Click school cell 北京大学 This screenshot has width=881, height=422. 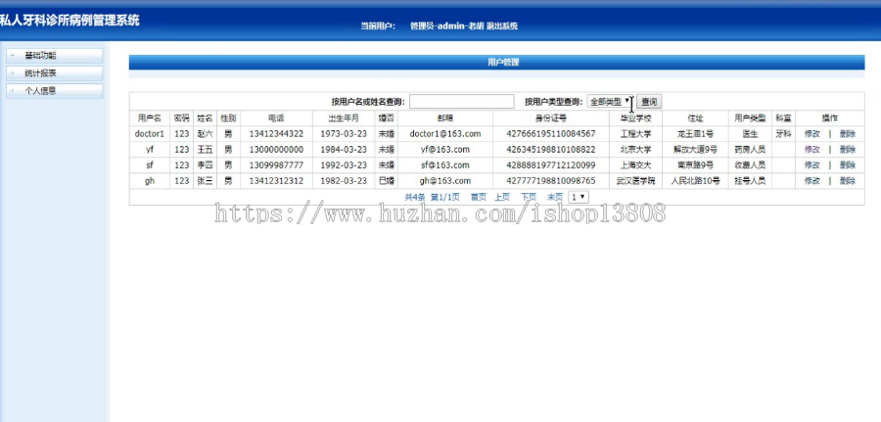[x=635, y=150]
